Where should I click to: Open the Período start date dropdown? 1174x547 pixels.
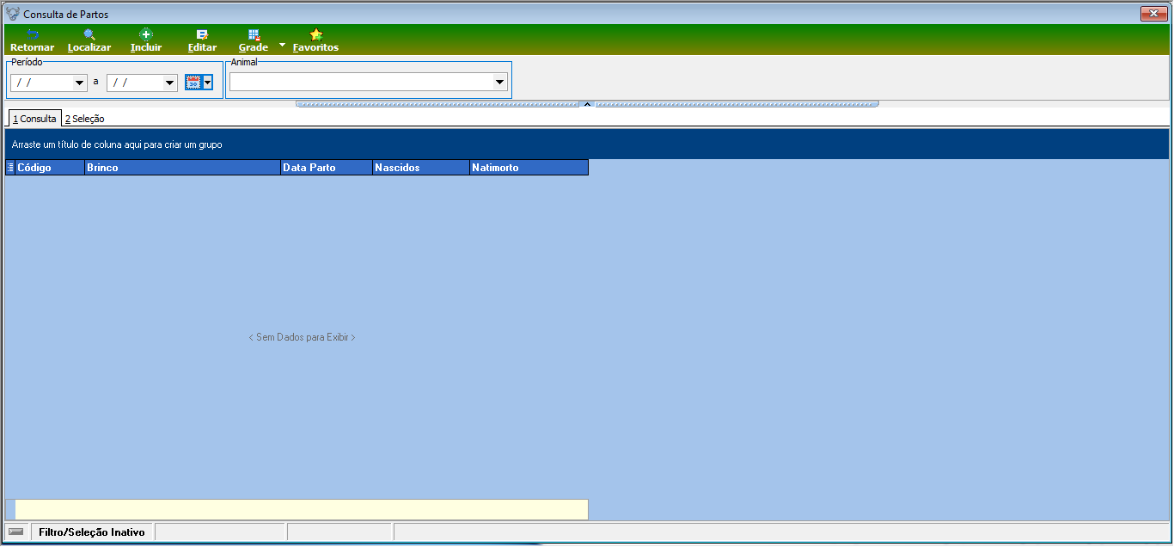[x=80, y=83]
